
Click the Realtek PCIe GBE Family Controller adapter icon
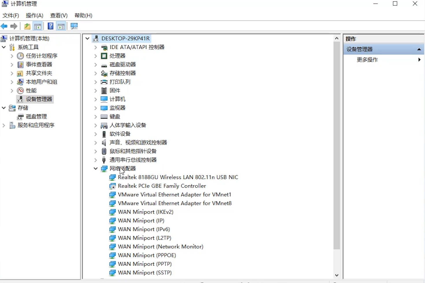[x=112, y=186]
